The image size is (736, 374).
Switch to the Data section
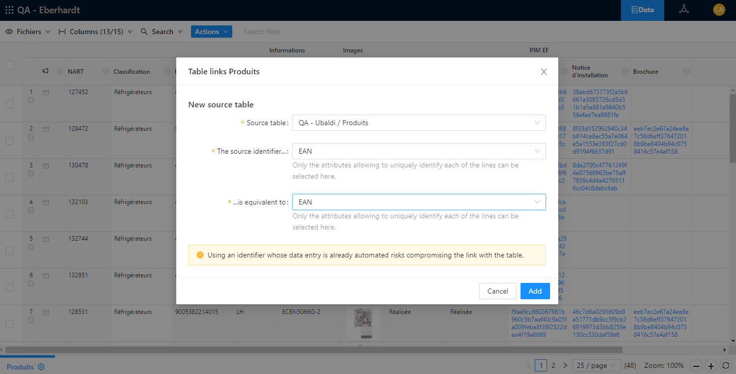[x=642, y=10]
